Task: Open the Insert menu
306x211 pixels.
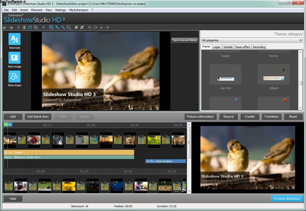Action: tap(24, 10)
